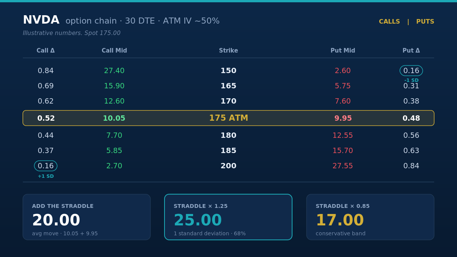Click put mid price 15.70
This screenshot has height=257, width=457.
click(343, 151)
